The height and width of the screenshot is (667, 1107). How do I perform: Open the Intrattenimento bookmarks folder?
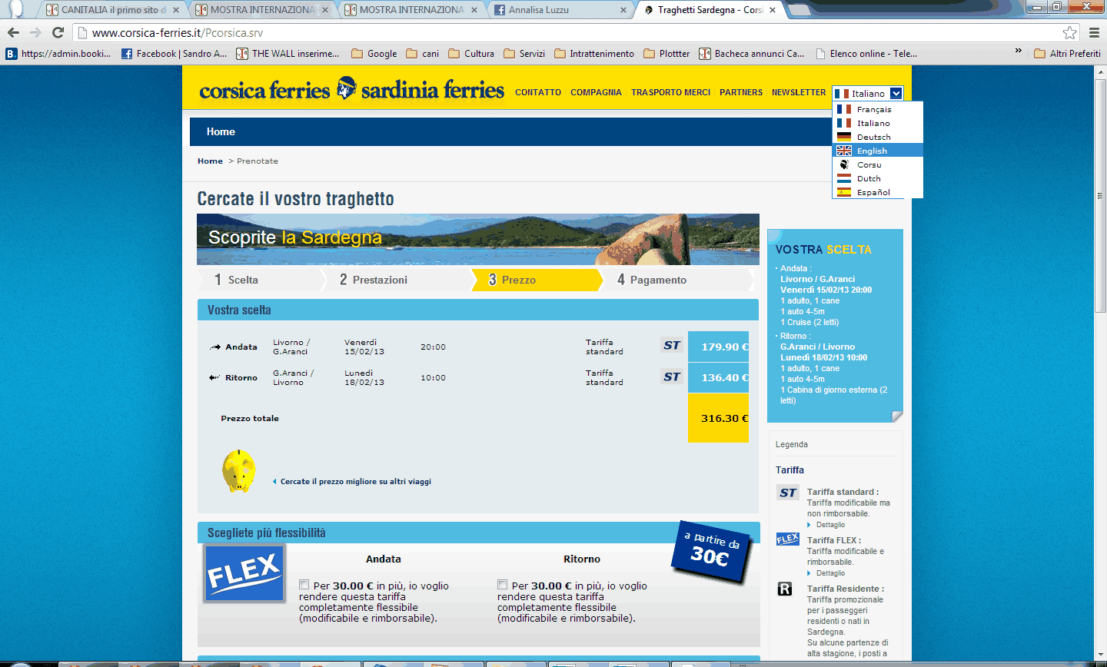pyautogui.click(x=594, y=53)
